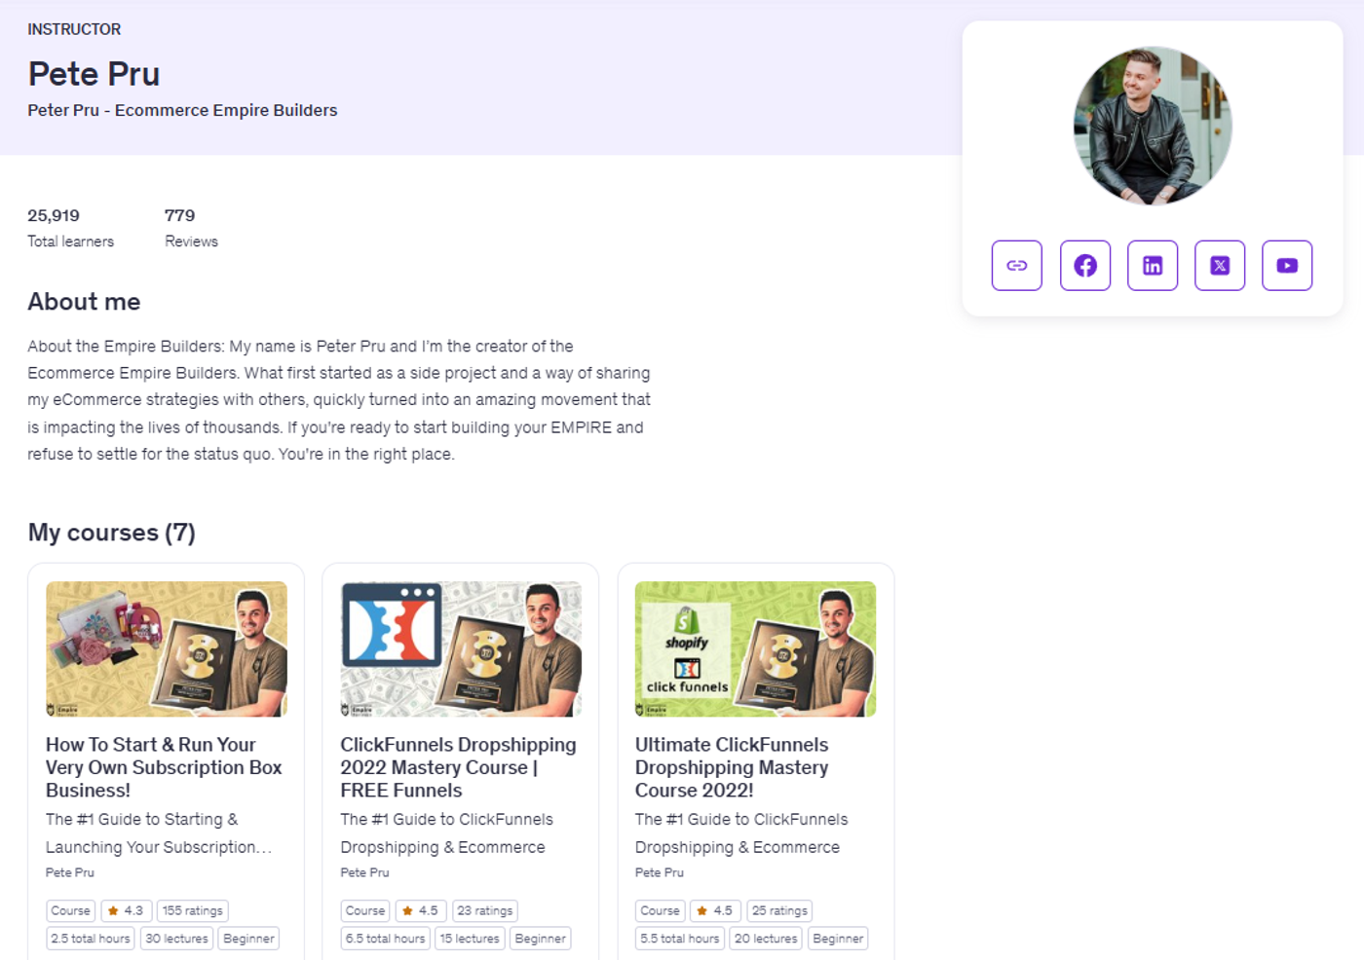Click the '23 ratings' tag
The height and width of the screenshot is (960, 1364).
(485, 911)
